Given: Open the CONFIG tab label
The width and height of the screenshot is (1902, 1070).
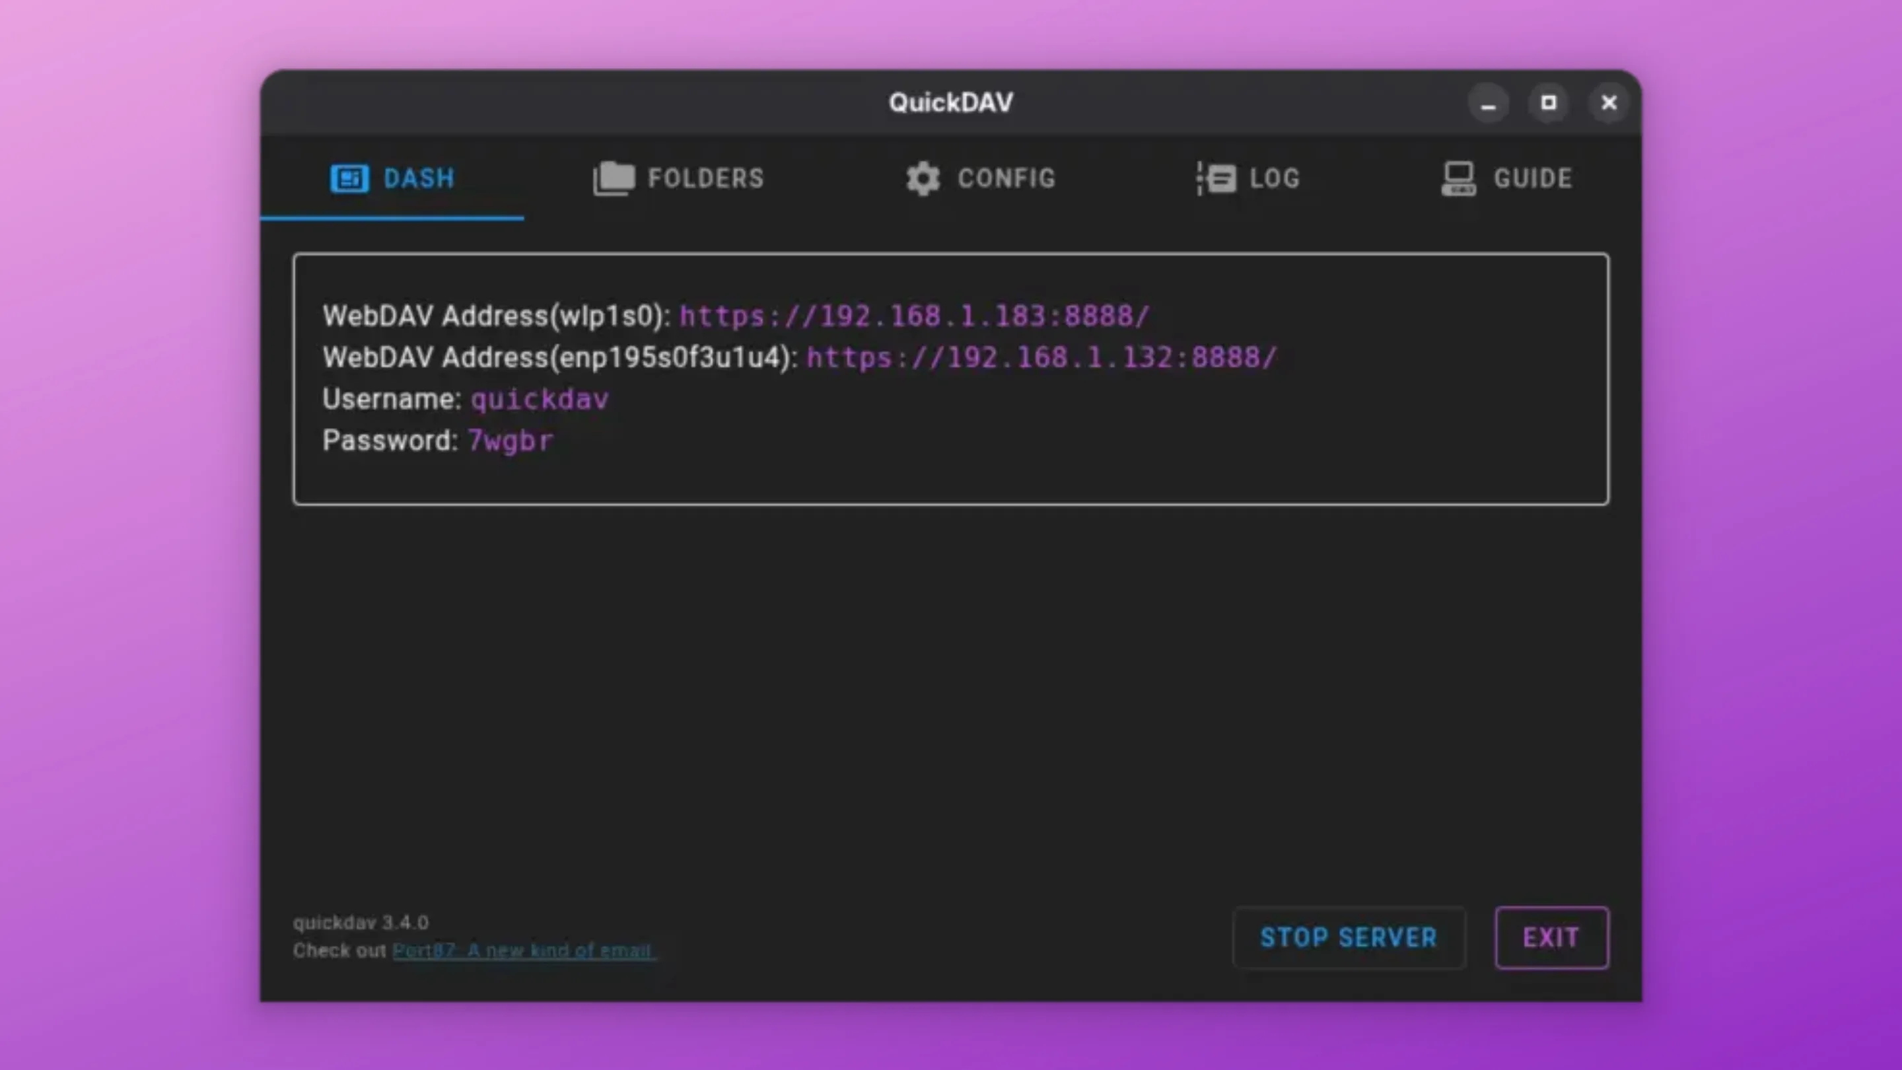Looking at the screenshot, I should click(1006, 178).
